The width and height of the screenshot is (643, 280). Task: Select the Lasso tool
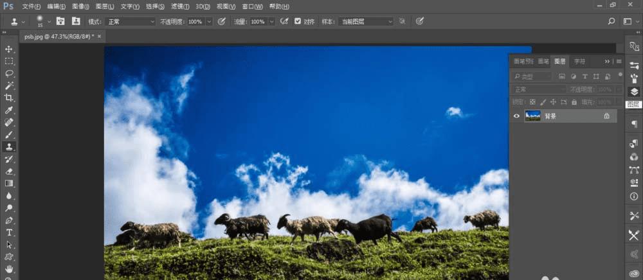[8, 74]
